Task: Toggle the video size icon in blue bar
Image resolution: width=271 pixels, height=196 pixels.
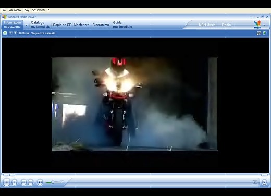Action: tap(258, 33)
